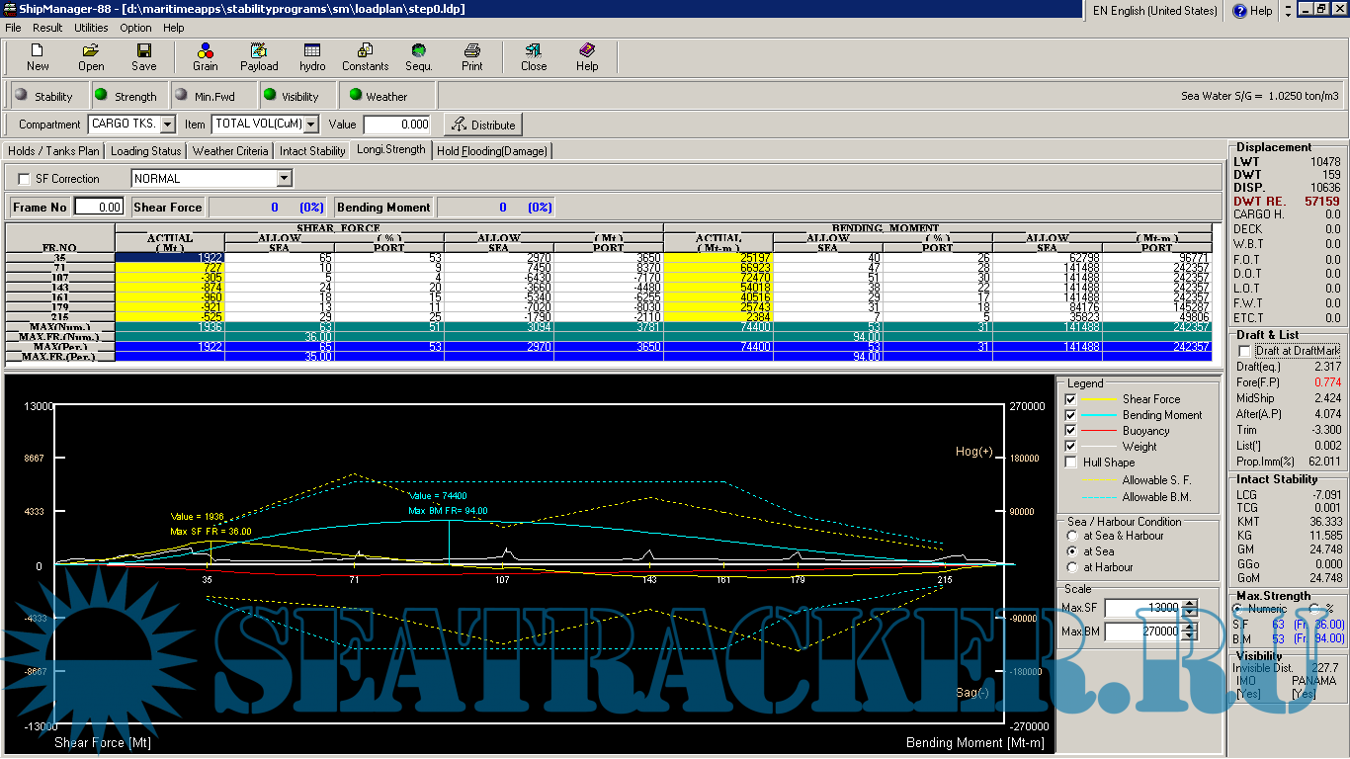Toggle the Hull Shape legend checkbox
The image size is (1350, 759).
tap(1070, 463)
